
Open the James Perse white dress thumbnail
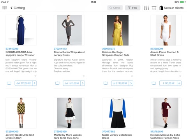click(166, 30)
